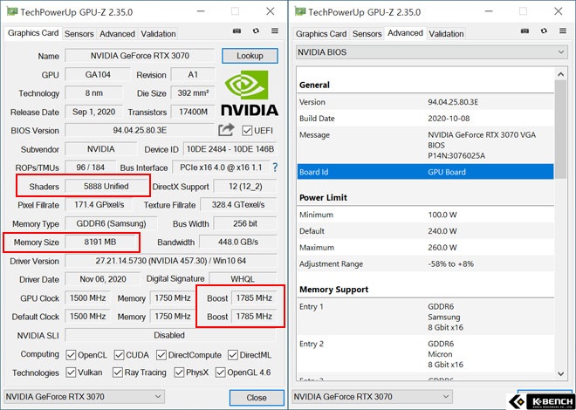Select Advanced tab in right window
Image resolution: width=576 pixels, height=410 pixels.
click(x=405, y=33)
